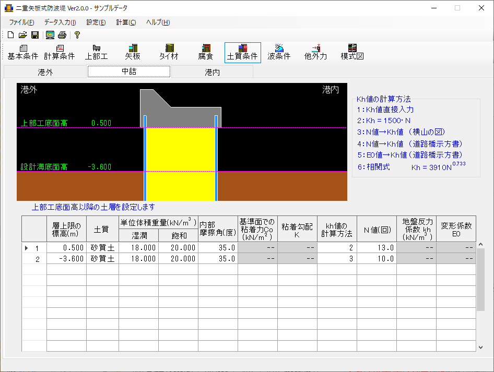Image resolution: width=494 pixels, height=372 pixels.
Task: Click the N値(回) column header
Action: pyautogui.click(x=377, y=229)
